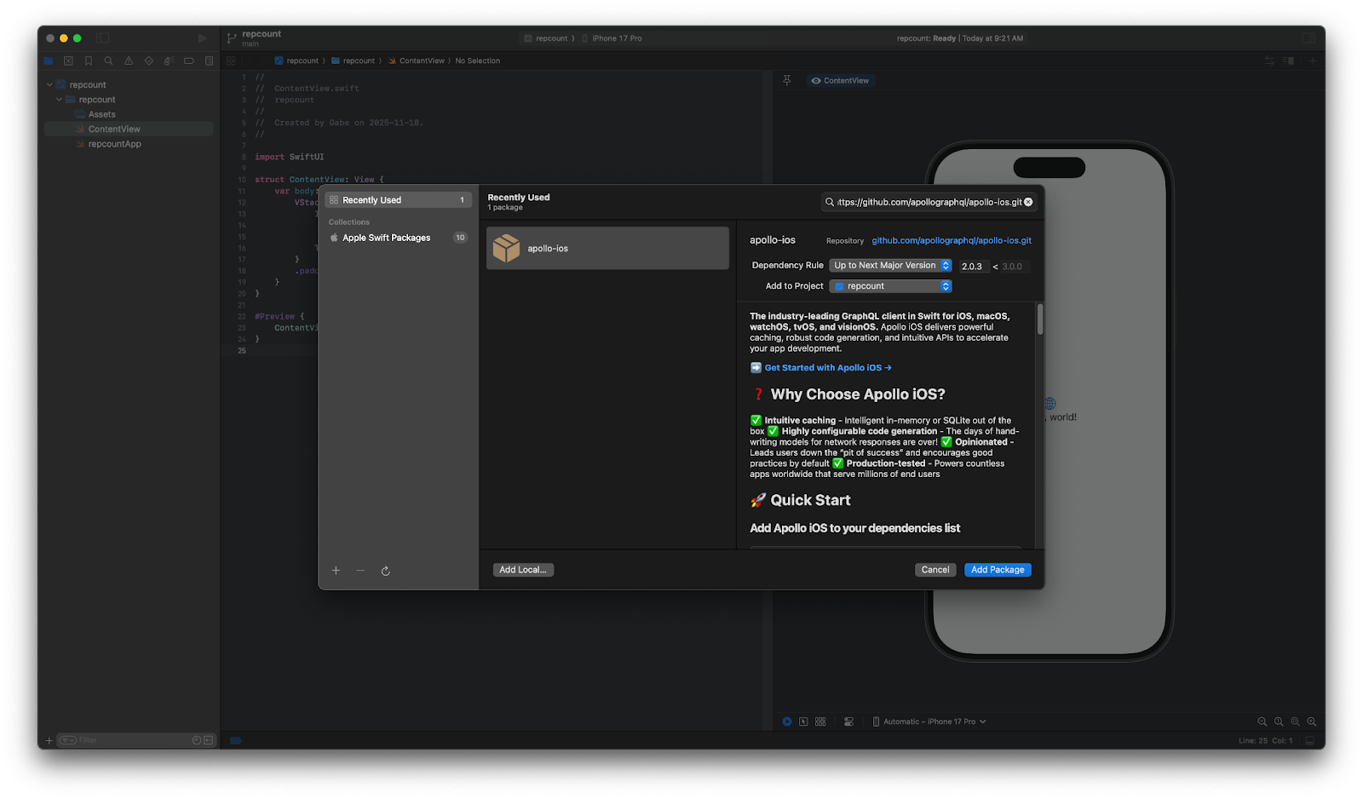Open Automatic – iPhone 17 Pro device dropdown
Image resolution: width=1363 pixels, height=799 pixels.
point(929,721)
